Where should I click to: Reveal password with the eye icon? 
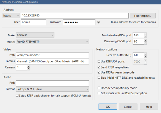click(x=98, y=22)
